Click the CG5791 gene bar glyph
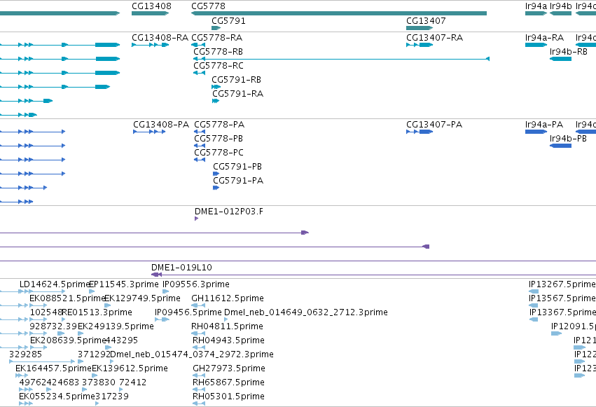Screen dimensions: 596x407 (x=216, y=28)
